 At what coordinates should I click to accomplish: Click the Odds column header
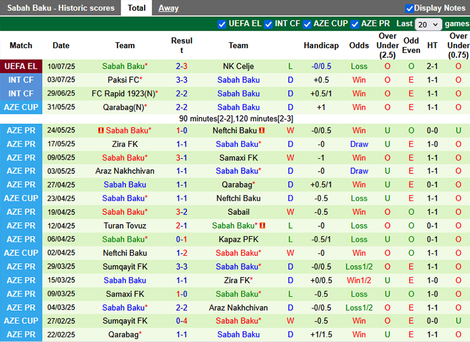tap(359, 46)
